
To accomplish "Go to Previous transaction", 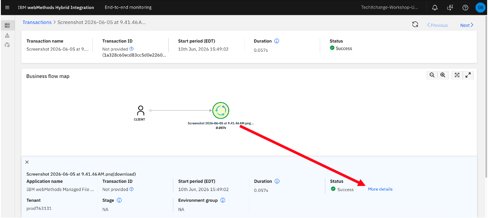I will [x=437, y=25].
